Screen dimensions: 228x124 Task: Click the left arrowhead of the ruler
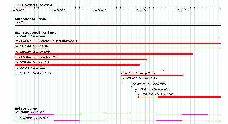point(16,8)
